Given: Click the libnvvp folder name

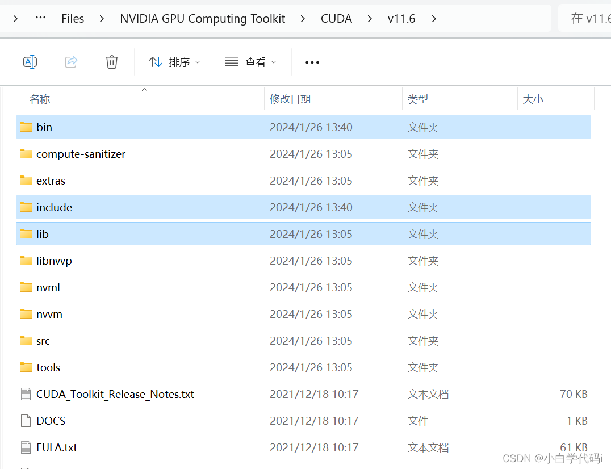Looking at the screenshot, I should [x=54, y=261].
